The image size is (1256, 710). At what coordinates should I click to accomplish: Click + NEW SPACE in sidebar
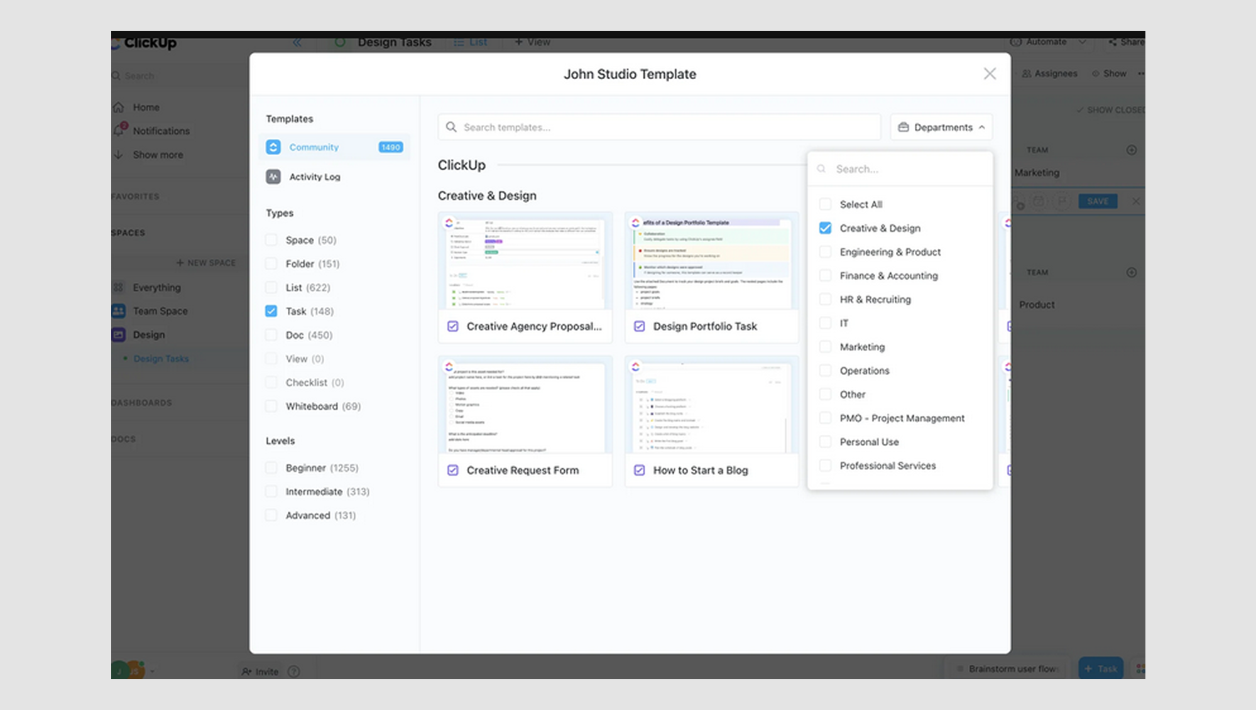click(x=206, y=263)
